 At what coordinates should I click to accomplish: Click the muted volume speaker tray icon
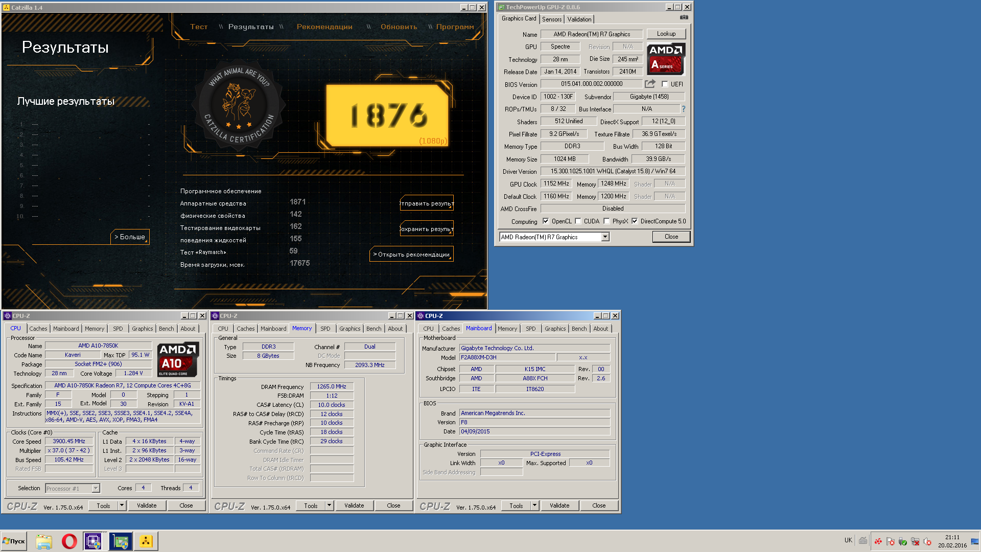(927, 541)
